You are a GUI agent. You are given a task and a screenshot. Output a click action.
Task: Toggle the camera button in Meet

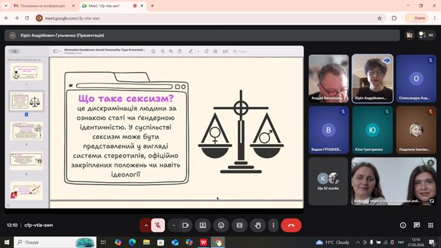click(185, 225)
